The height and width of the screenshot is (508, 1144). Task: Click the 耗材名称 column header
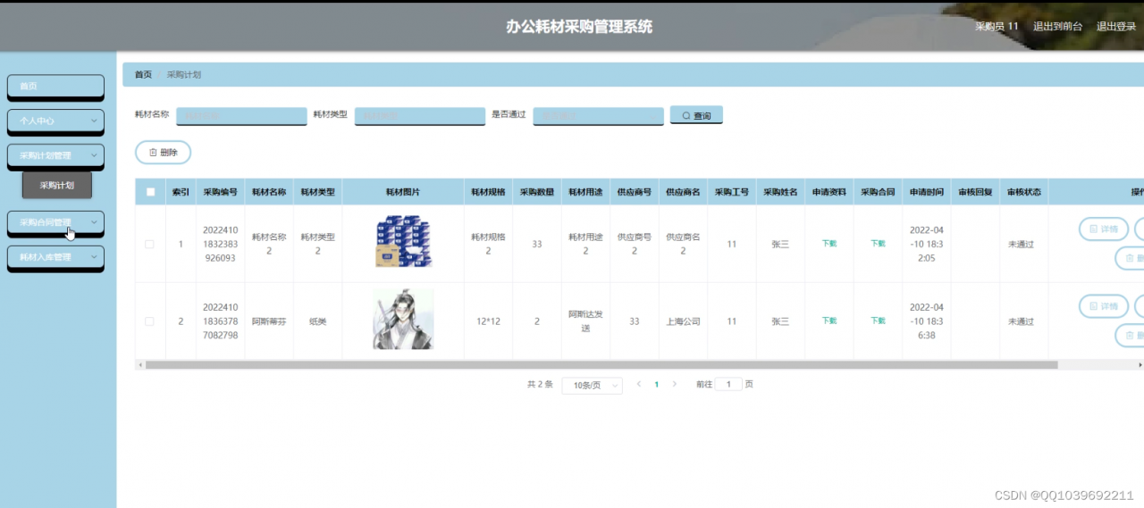(x=269, y=192)
